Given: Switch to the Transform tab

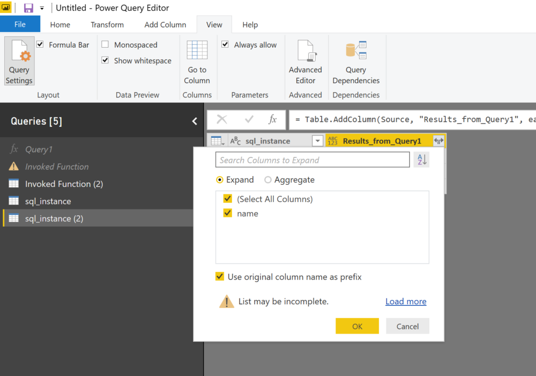Looking at the screenshot, I should (107, 25).
